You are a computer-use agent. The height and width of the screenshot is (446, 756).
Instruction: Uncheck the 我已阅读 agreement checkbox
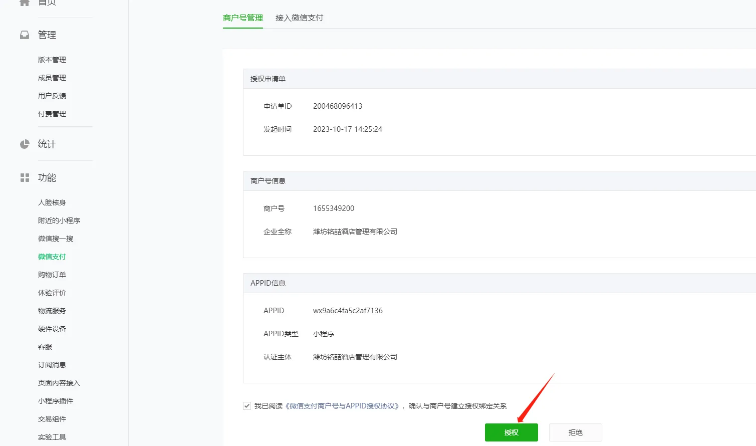coord(246,405)
